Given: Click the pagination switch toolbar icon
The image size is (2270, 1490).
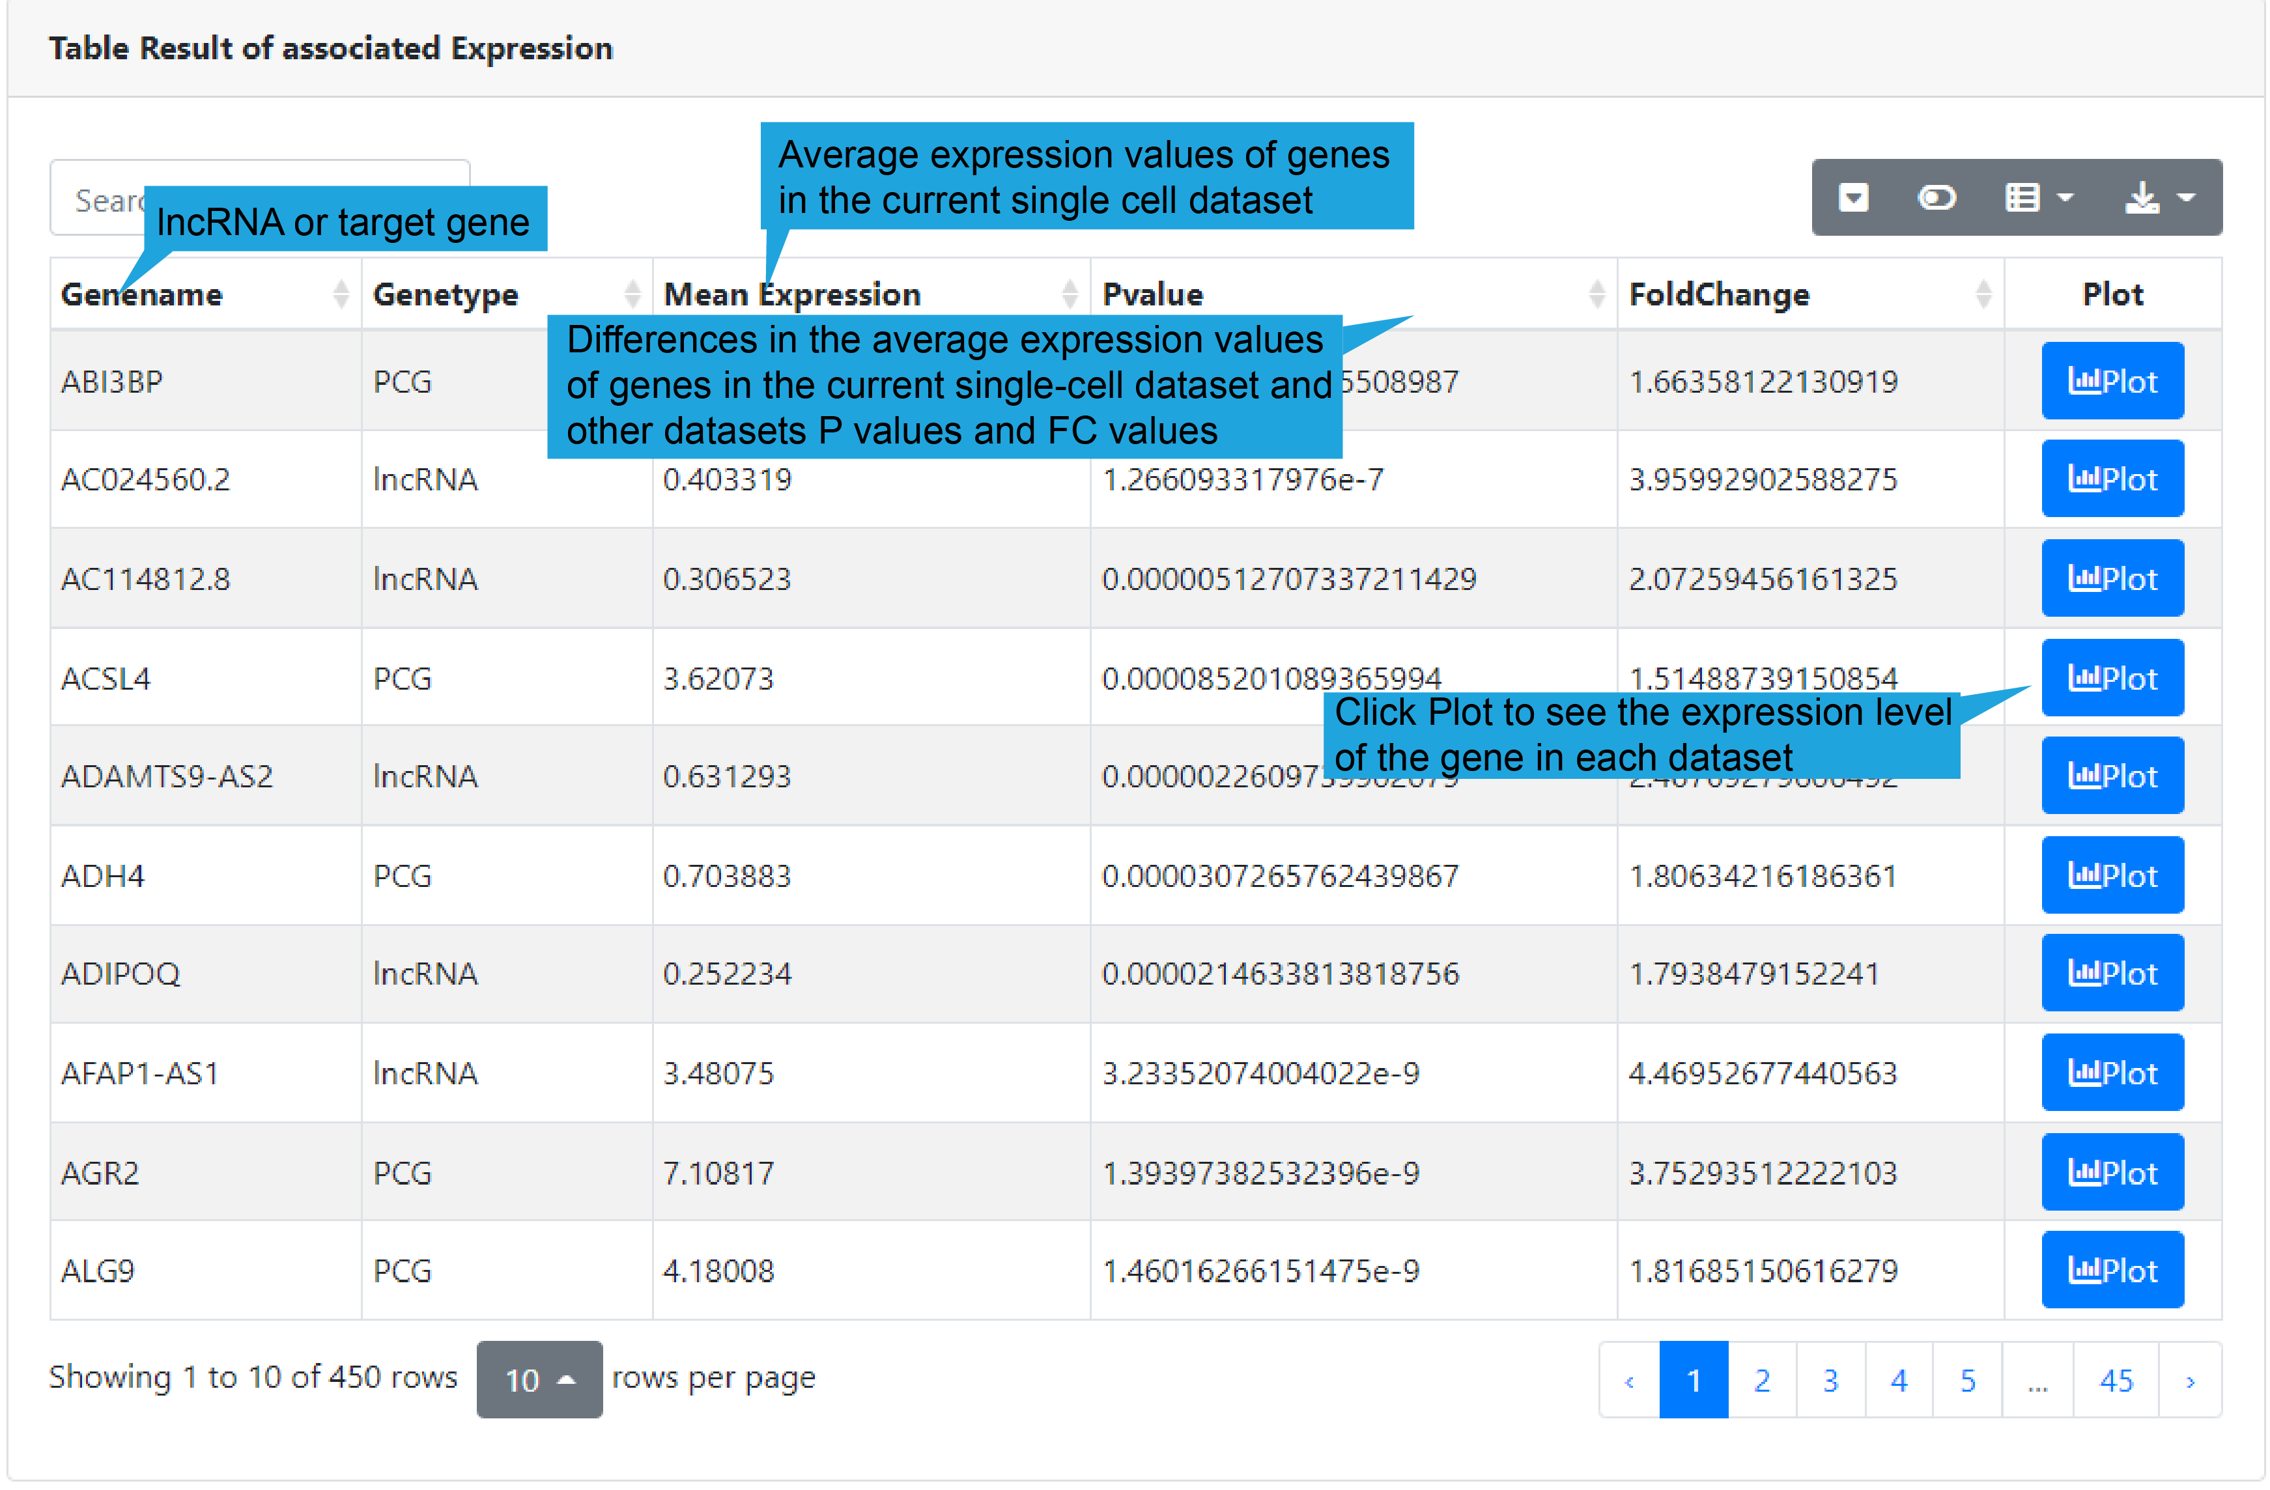Looking at the screenshot, I should pyautogui.click(x=1852, y=197).
